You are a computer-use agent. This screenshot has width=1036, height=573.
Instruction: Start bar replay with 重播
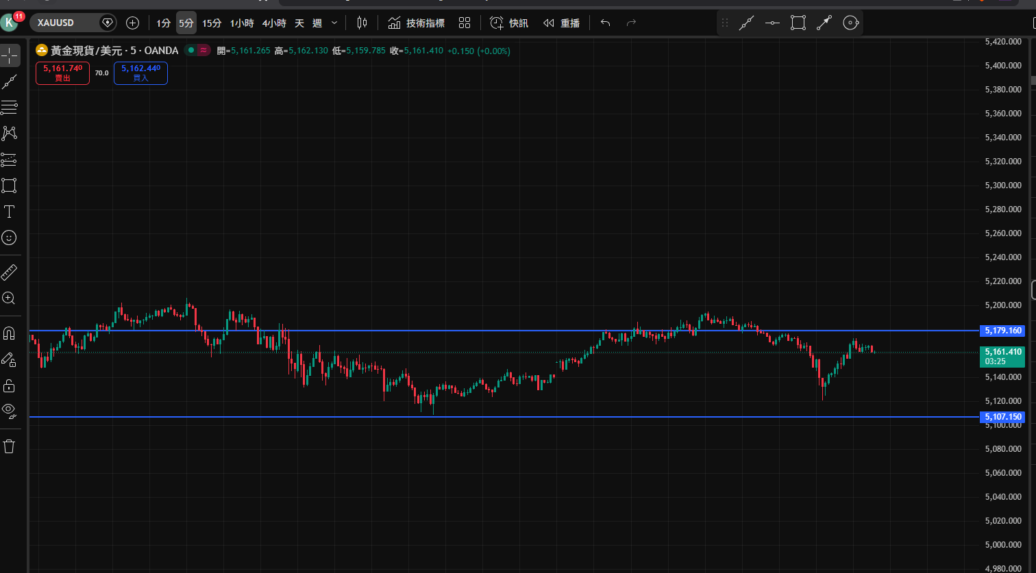(561, 23)
